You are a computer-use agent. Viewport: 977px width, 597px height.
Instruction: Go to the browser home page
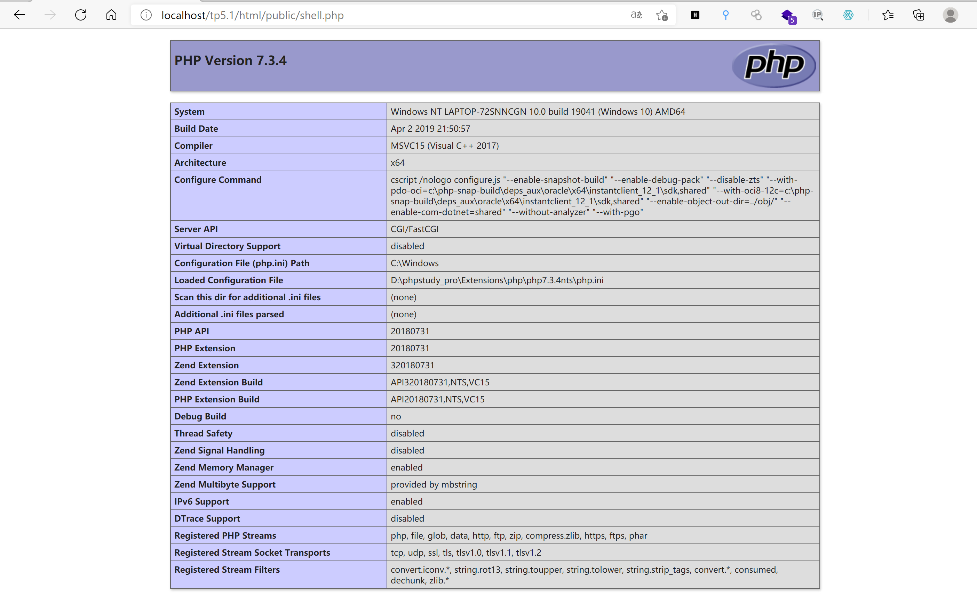(111, 15)
